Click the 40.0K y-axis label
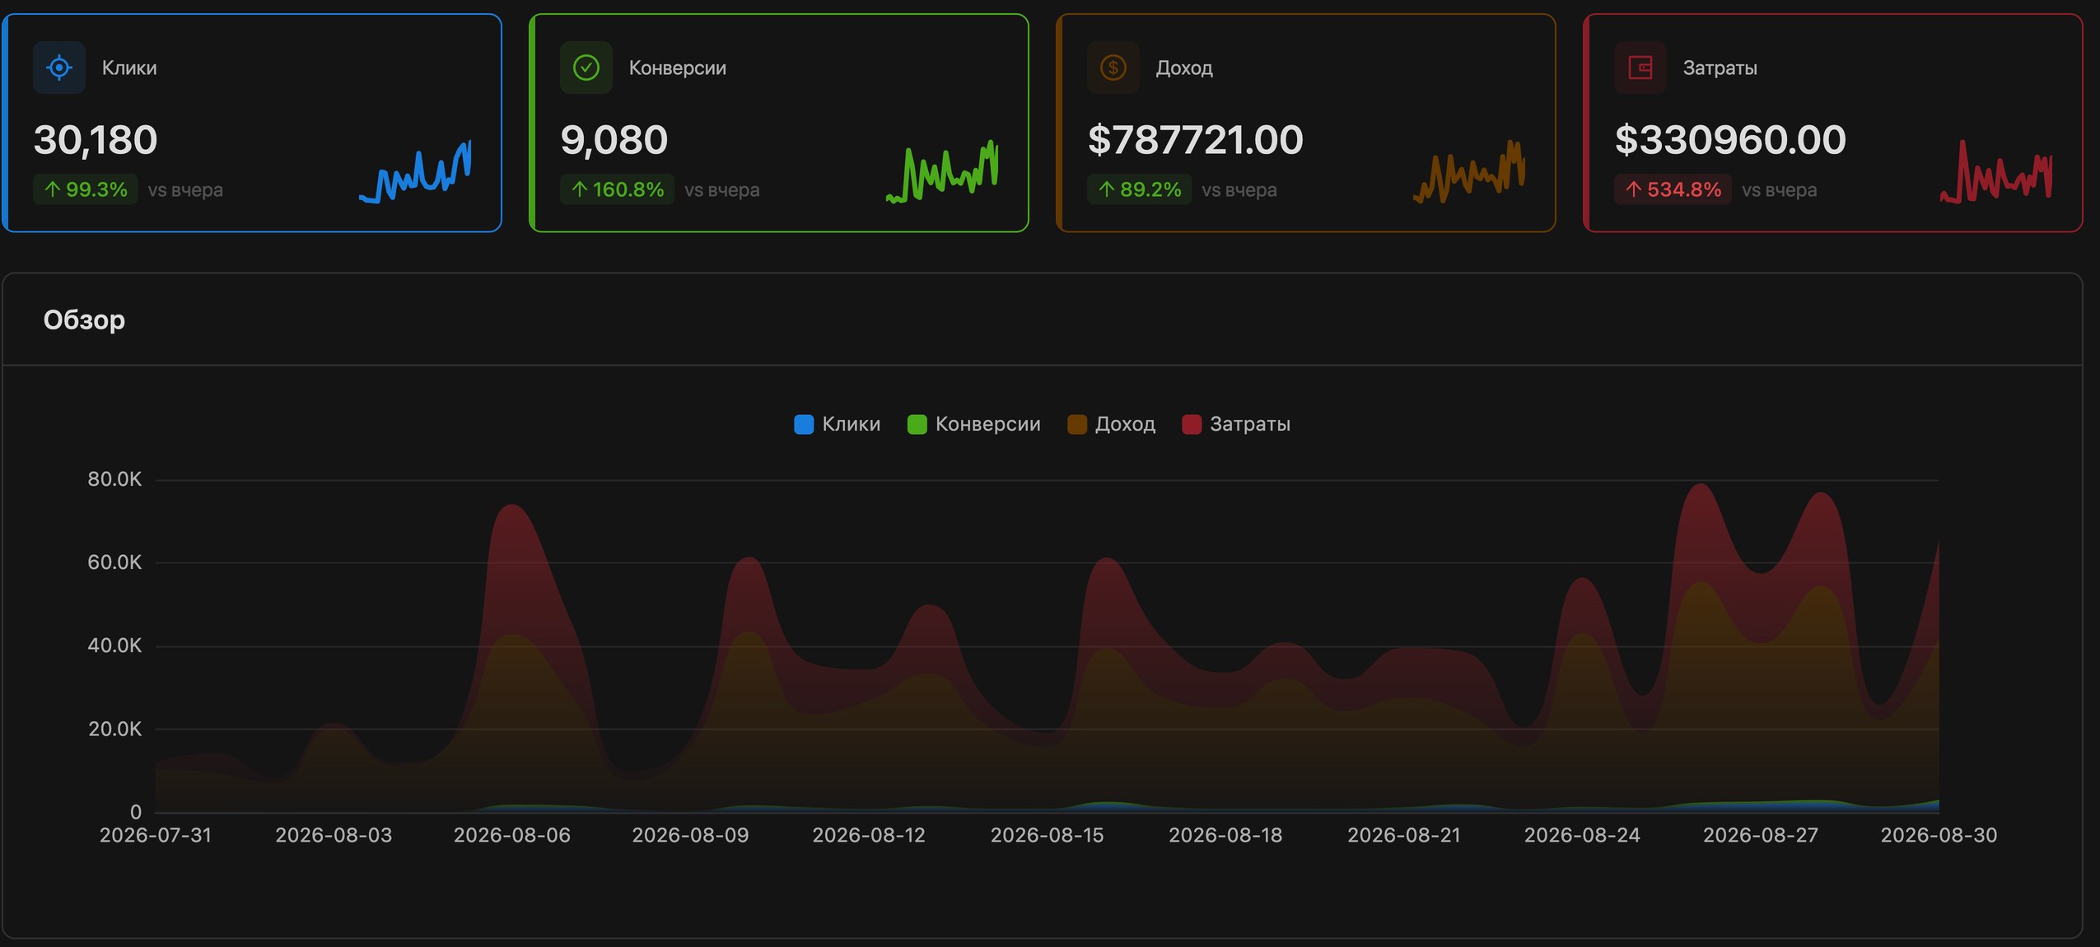Viewport: 2100px width, 947px height. coord(114,646)
